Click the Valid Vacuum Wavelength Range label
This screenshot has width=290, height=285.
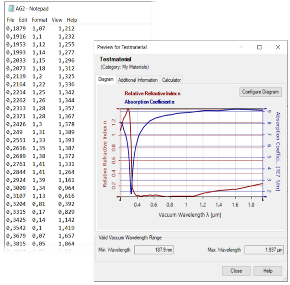click(130, 238)
